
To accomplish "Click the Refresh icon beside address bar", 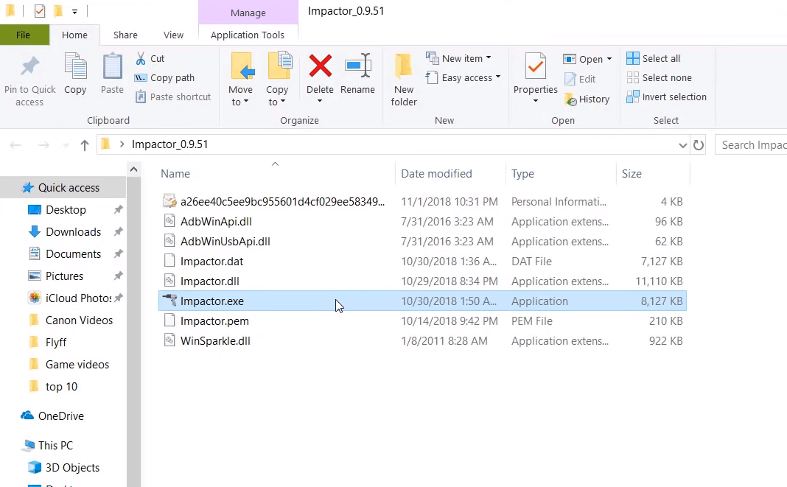I will coord(699,145).
